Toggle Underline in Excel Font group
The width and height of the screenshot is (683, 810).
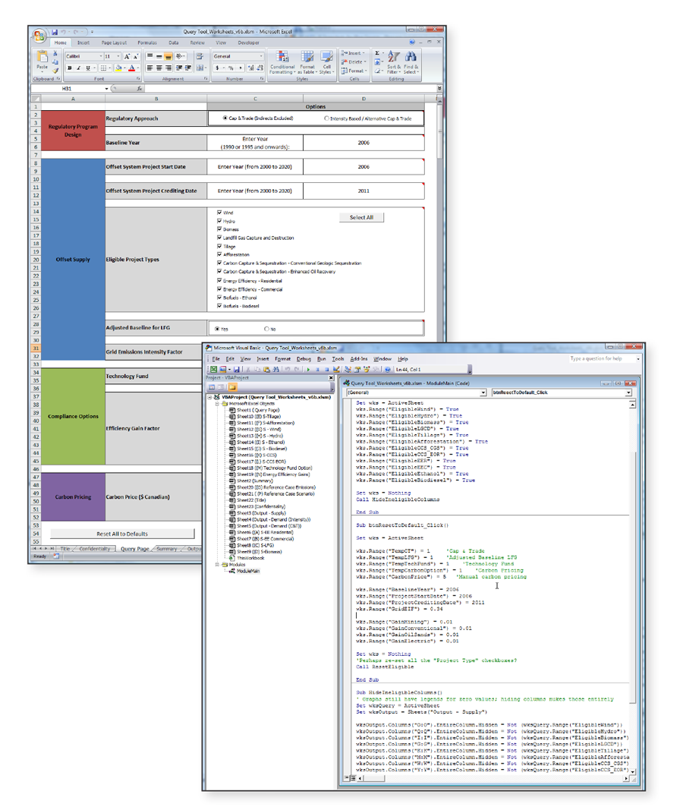tap(88, 68)
